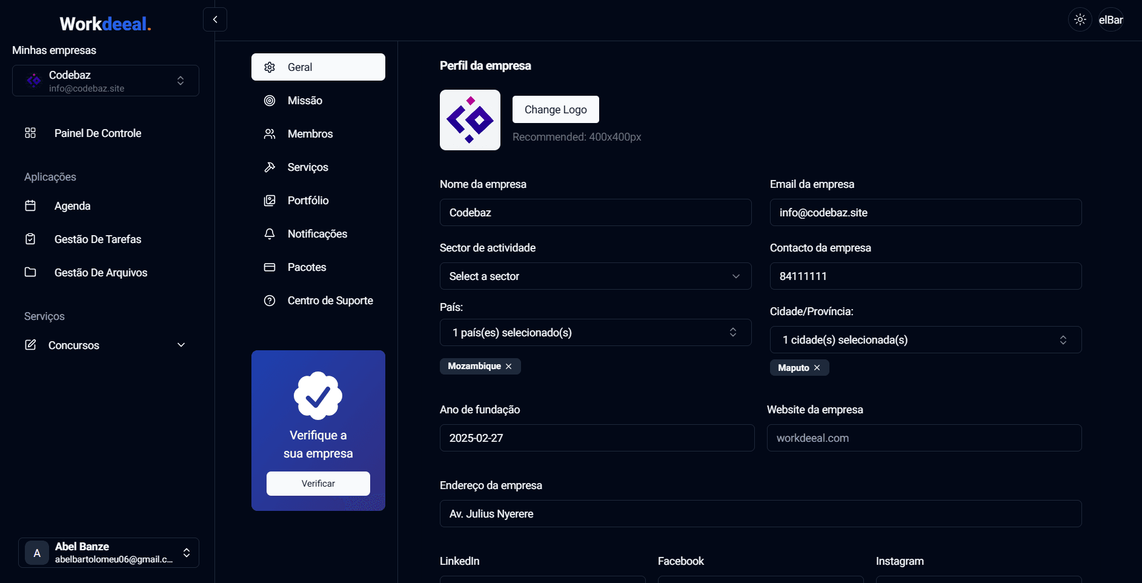Click the Geral gear icon

click(x=270, y=67)
